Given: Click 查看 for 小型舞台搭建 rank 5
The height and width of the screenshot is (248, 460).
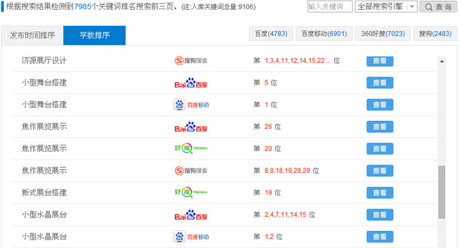Looking at the screenshot, I should (380, 83).
